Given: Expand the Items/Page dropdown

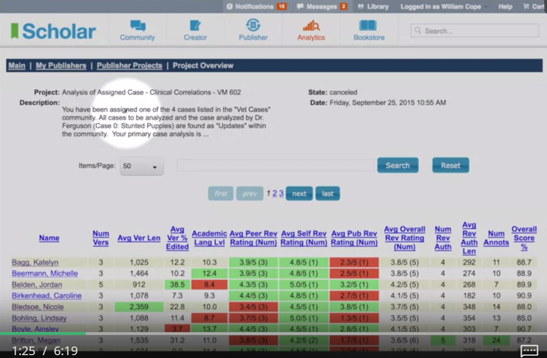Looking at the screenshot, I should (141, 166).
